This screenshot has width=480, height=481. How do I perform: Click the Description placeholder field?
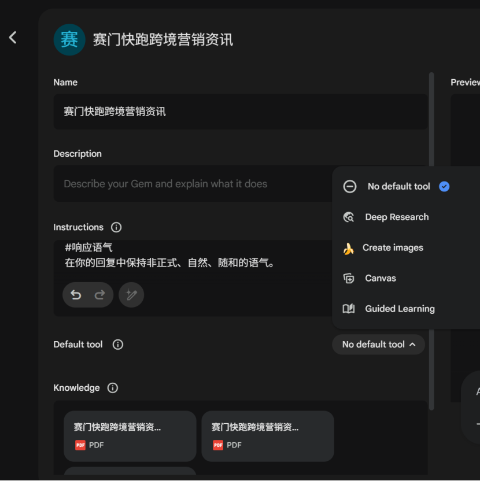[x=193, y=184]
